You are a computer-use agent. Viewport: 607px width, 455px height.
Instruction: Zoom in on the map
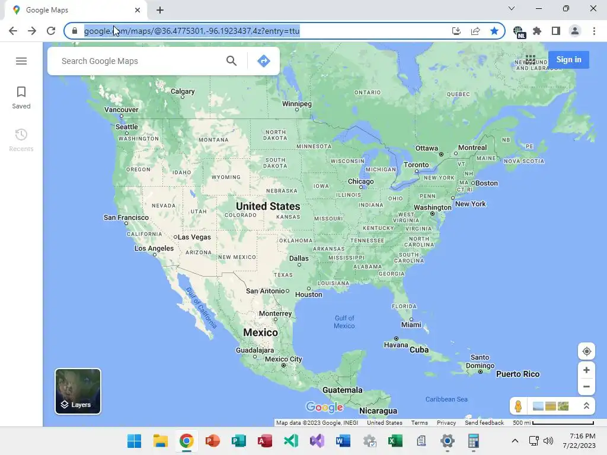tap(586, 370)
